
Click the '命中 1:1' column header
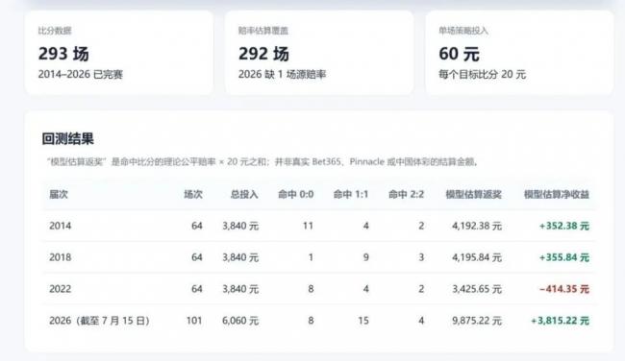[x=351, y=194]
